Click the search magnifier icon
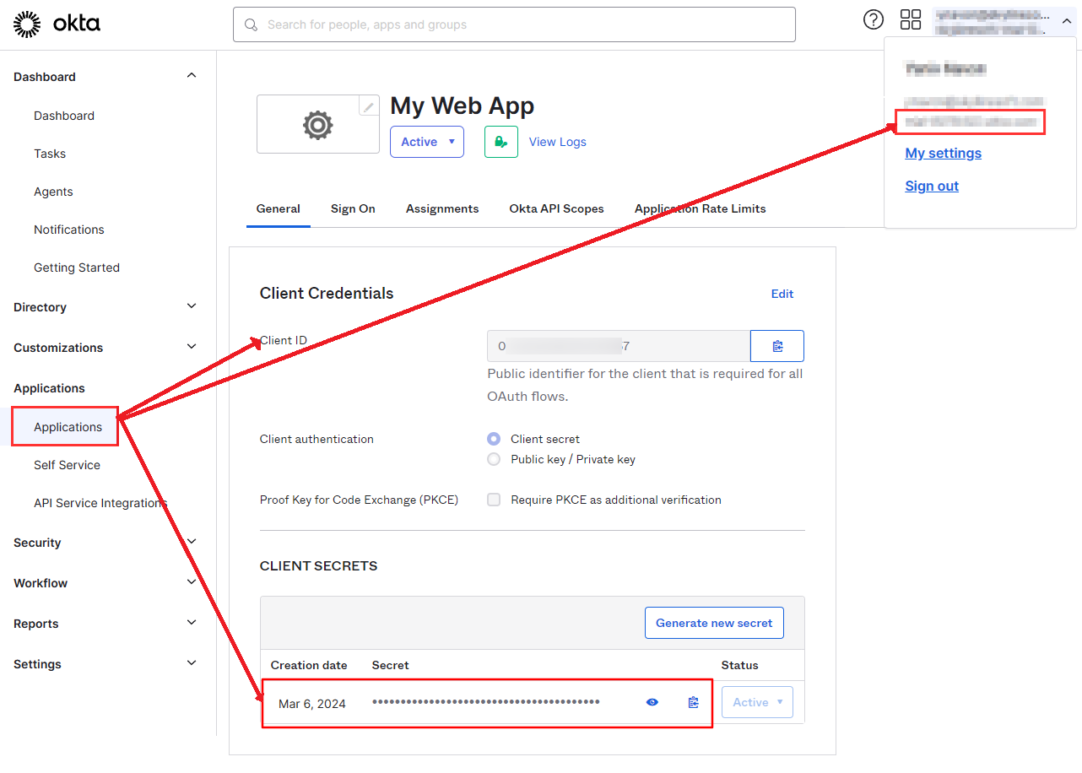 click(251, 25)
